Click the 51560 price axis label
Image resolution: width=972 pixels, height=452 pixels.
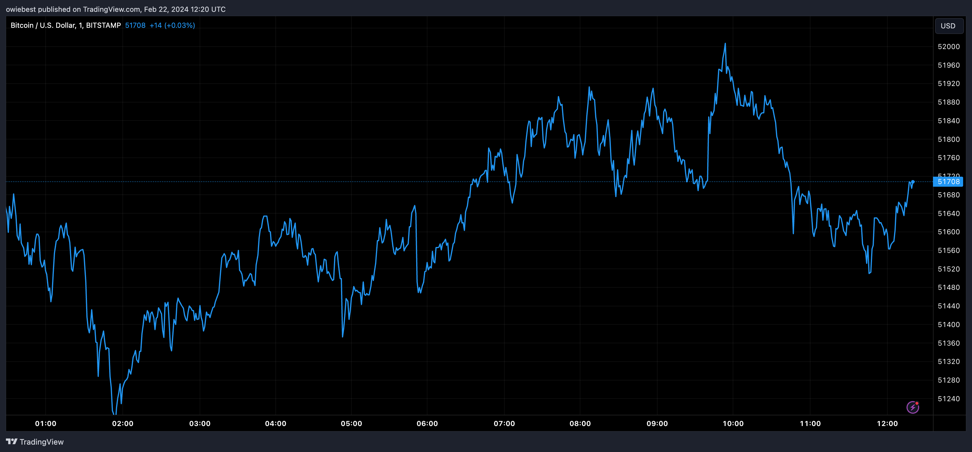[949, 250]
